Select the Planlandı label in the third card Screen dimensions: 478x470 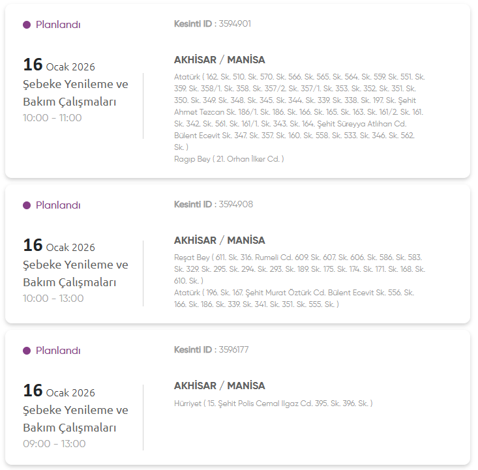point(58,351)
